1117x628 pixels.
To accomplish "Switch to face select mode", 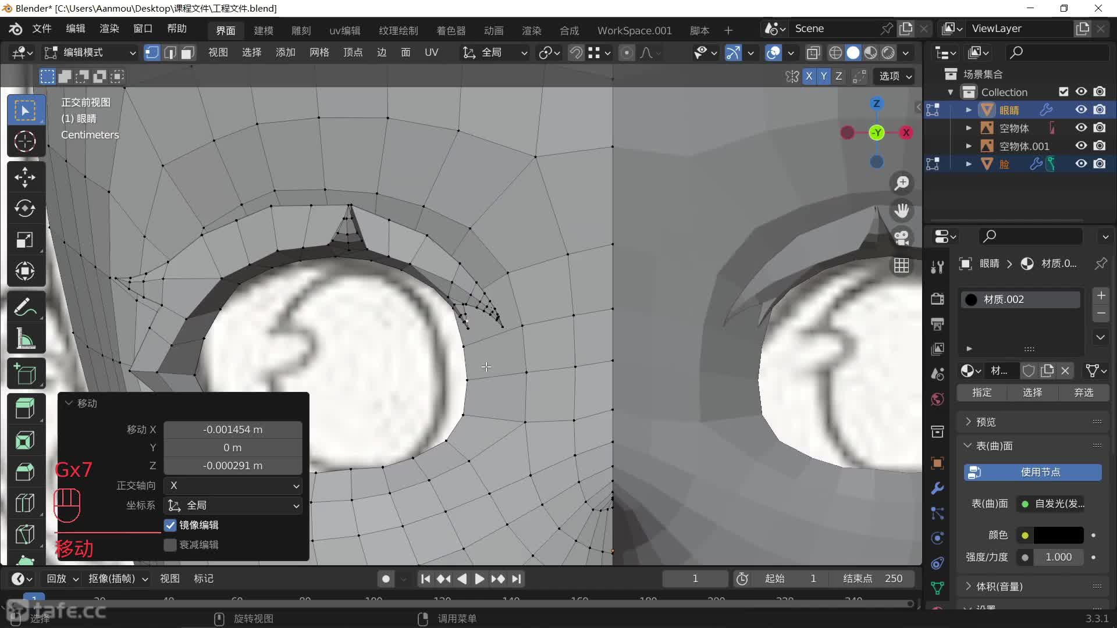I will pos(187,53).
